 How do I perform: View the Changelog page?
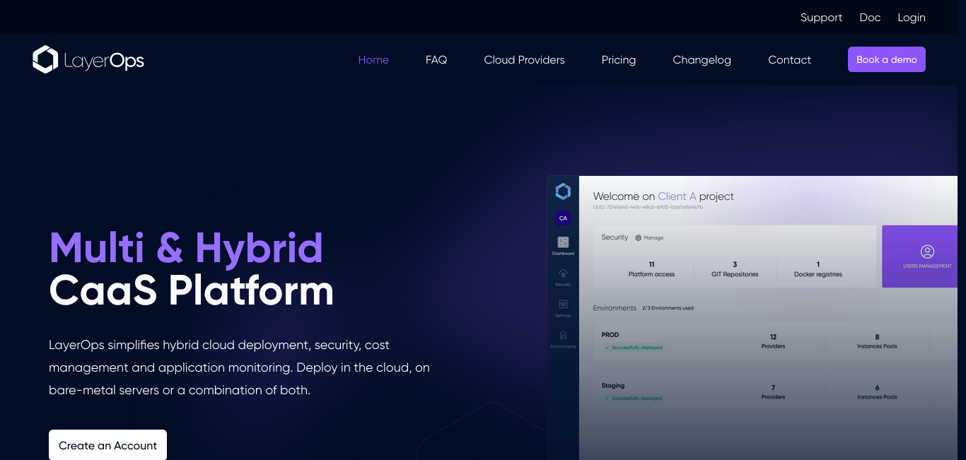tap(702, 60)
